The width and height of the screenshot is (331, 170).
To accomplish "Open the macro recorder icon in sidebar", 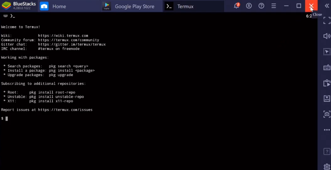I will coord(327,83).
